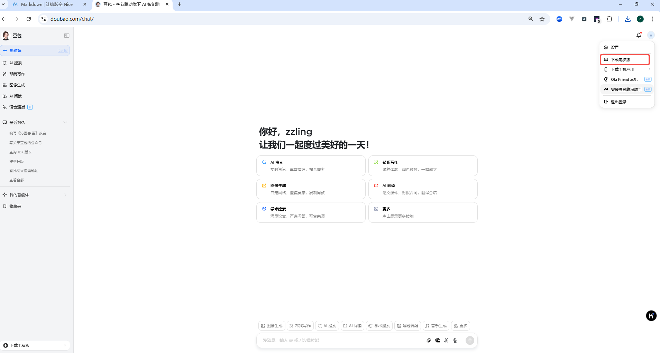Select 设置 in the account menu
660x353 pixels.
pyautogui.click(x=627, y=47)
